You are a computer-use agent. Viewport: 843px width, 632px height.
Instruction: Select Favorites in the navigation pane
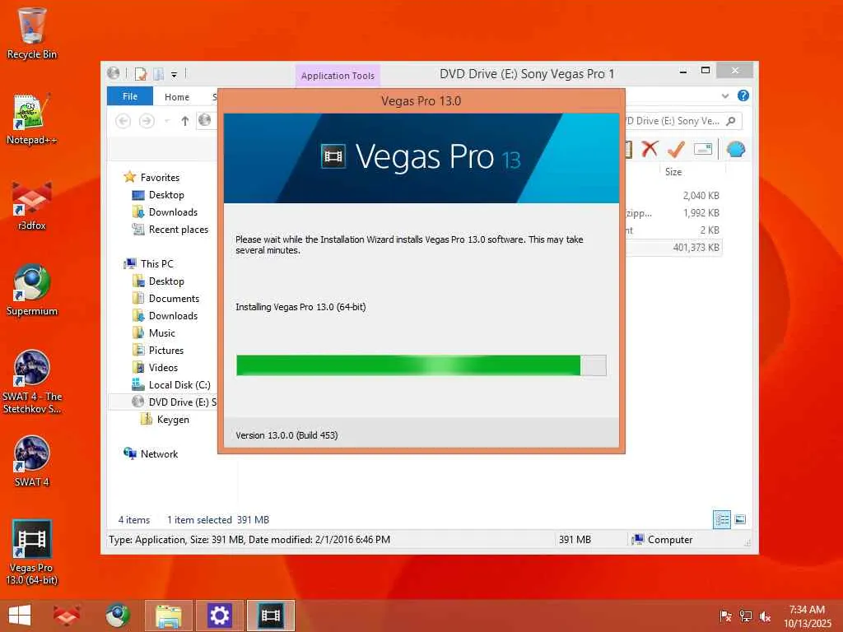coord(160,178)
